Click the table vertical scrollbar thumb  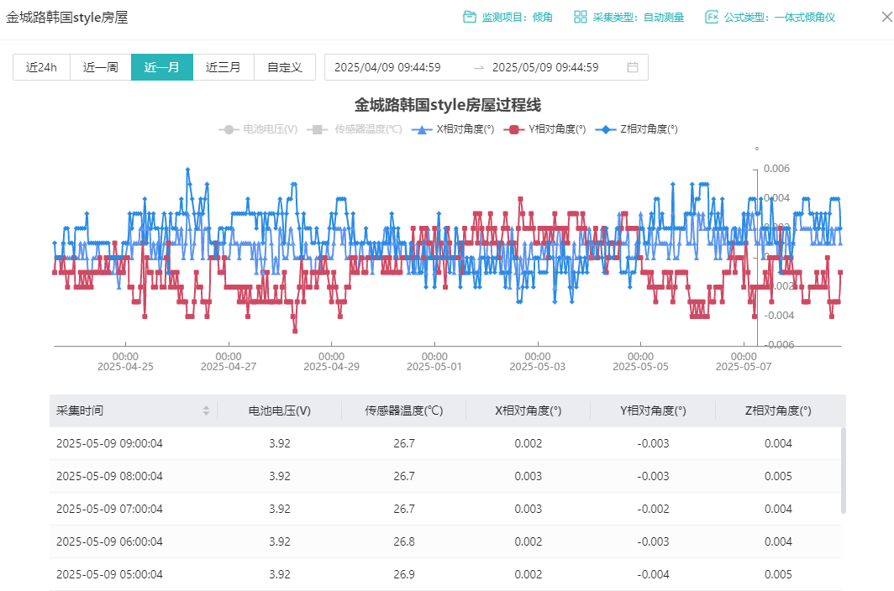844,470
